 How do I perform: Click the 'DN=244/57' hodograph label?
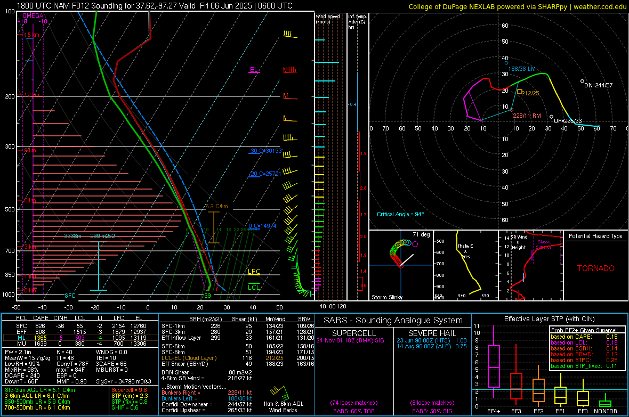point(598,85)
